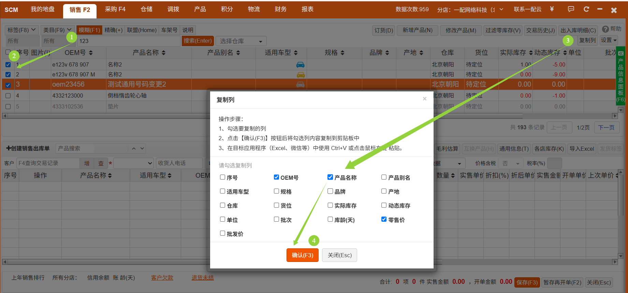The image size is (628, 293).
Task: Open the 标签(F8) dropdown
Action: coord(21,30)
